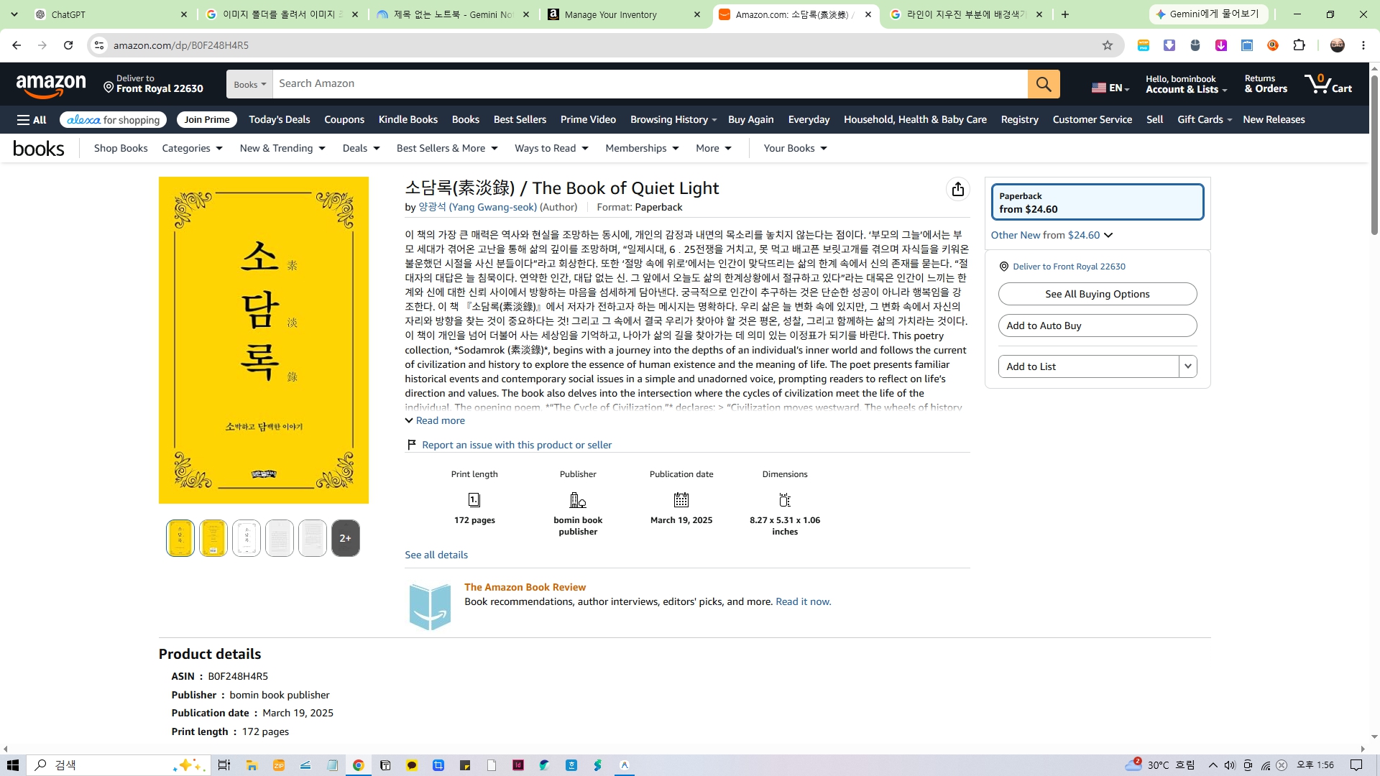This screenshot has width=1380, height=776.
Task: Bookmark this page with the star icon
Action: click(1108, 45)
